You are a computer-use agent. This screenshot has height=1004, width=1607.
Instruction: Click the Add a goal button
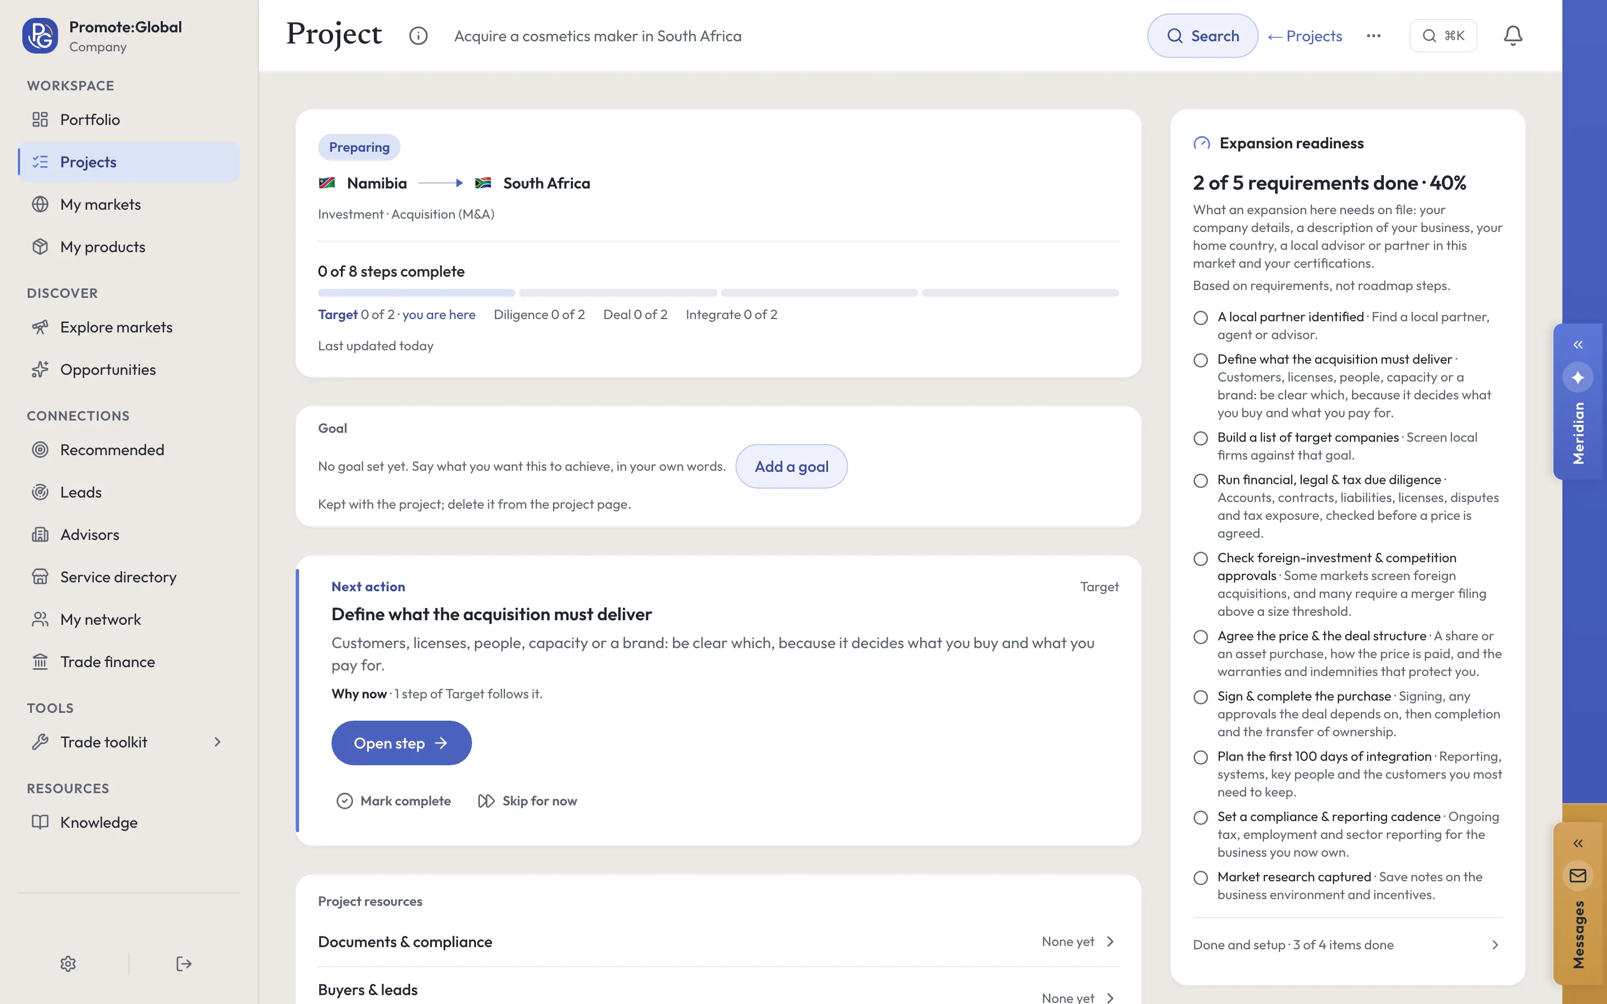[791, 467]
